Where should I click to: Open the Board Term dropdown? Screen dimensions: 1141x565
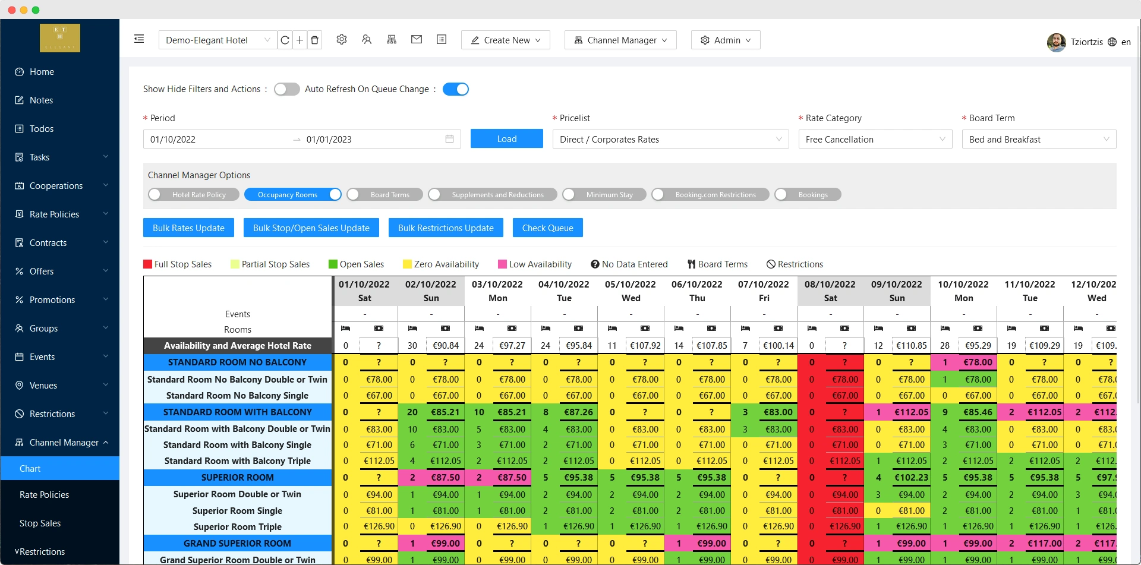click(1039, 139)
